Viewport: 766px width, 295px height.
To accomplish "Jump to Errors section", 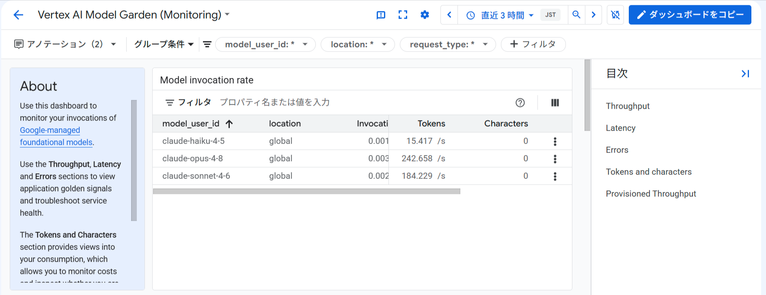I will [x=617, y=150].
